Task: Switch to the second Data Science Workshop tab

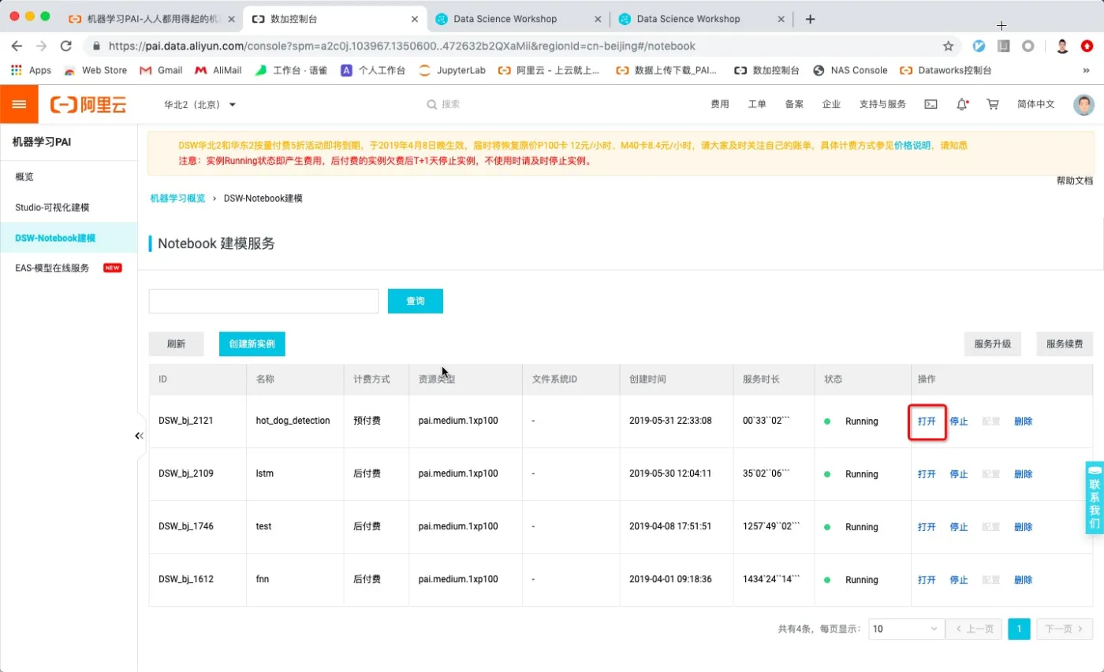Action: [x=702, y=19]
